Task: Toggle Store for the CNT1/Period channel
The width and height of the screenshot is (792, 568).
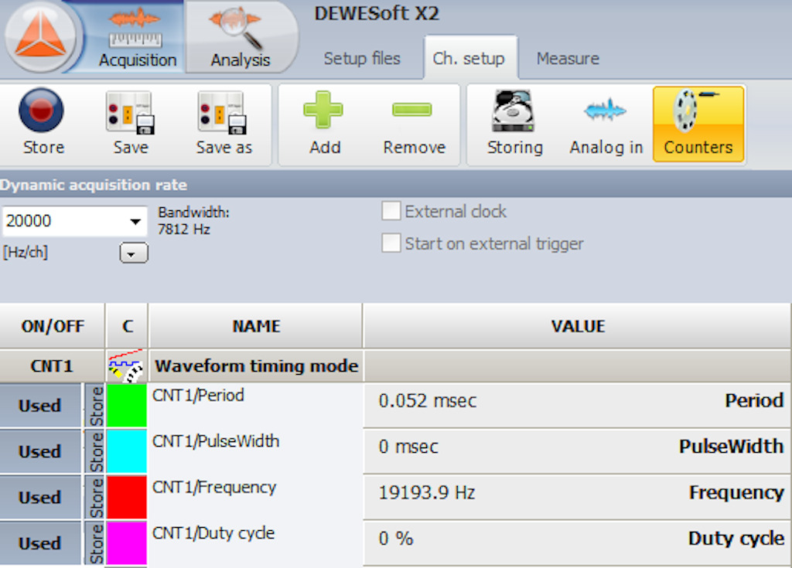Action: 95,406
